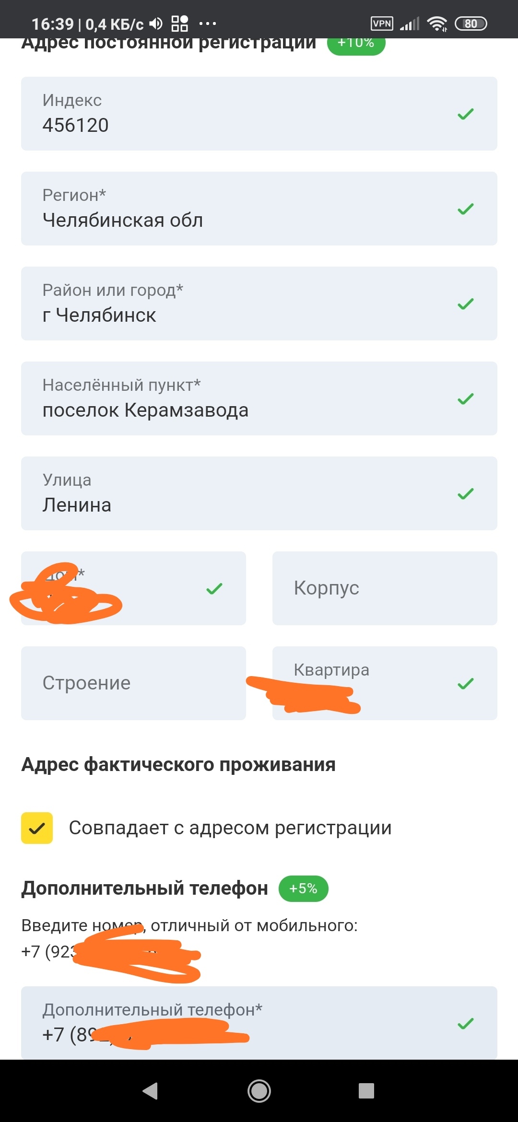Tap the +5% green badge

tap(303, 888)
